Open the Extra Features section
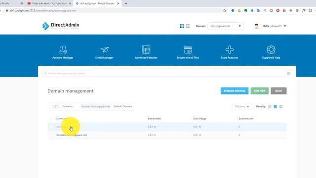This screenshot has width=316, height=178. tap(229, 52)
